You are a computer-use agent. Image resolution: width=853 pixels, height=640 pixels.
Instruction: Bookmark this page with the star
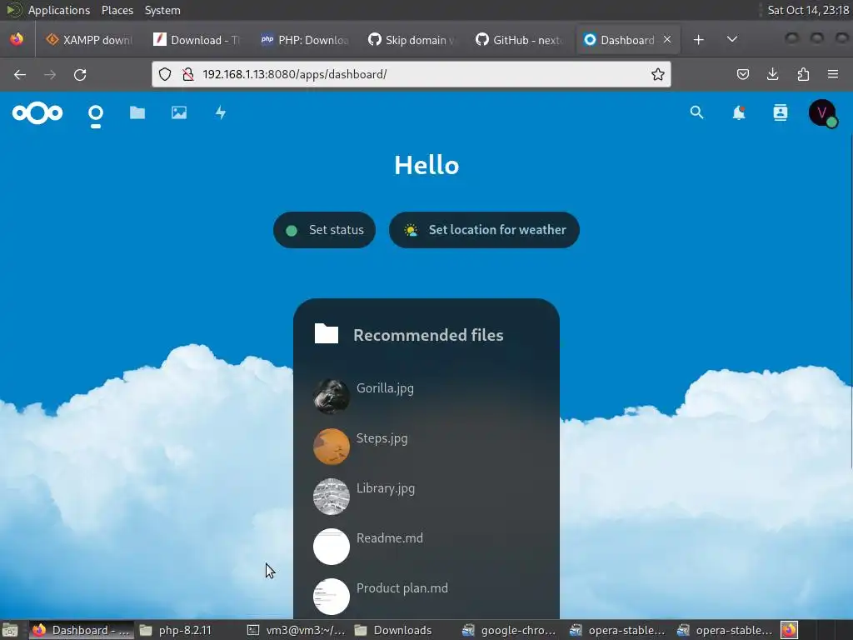coord(658,74)
